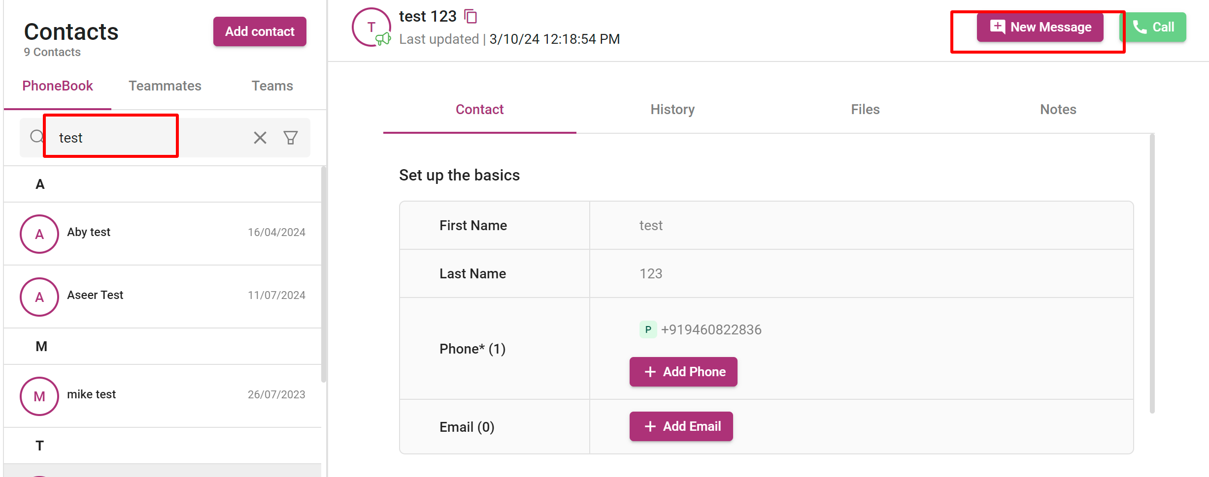Start a New Message
This screenshot has height=477, width=1209.
(1040, 27)
